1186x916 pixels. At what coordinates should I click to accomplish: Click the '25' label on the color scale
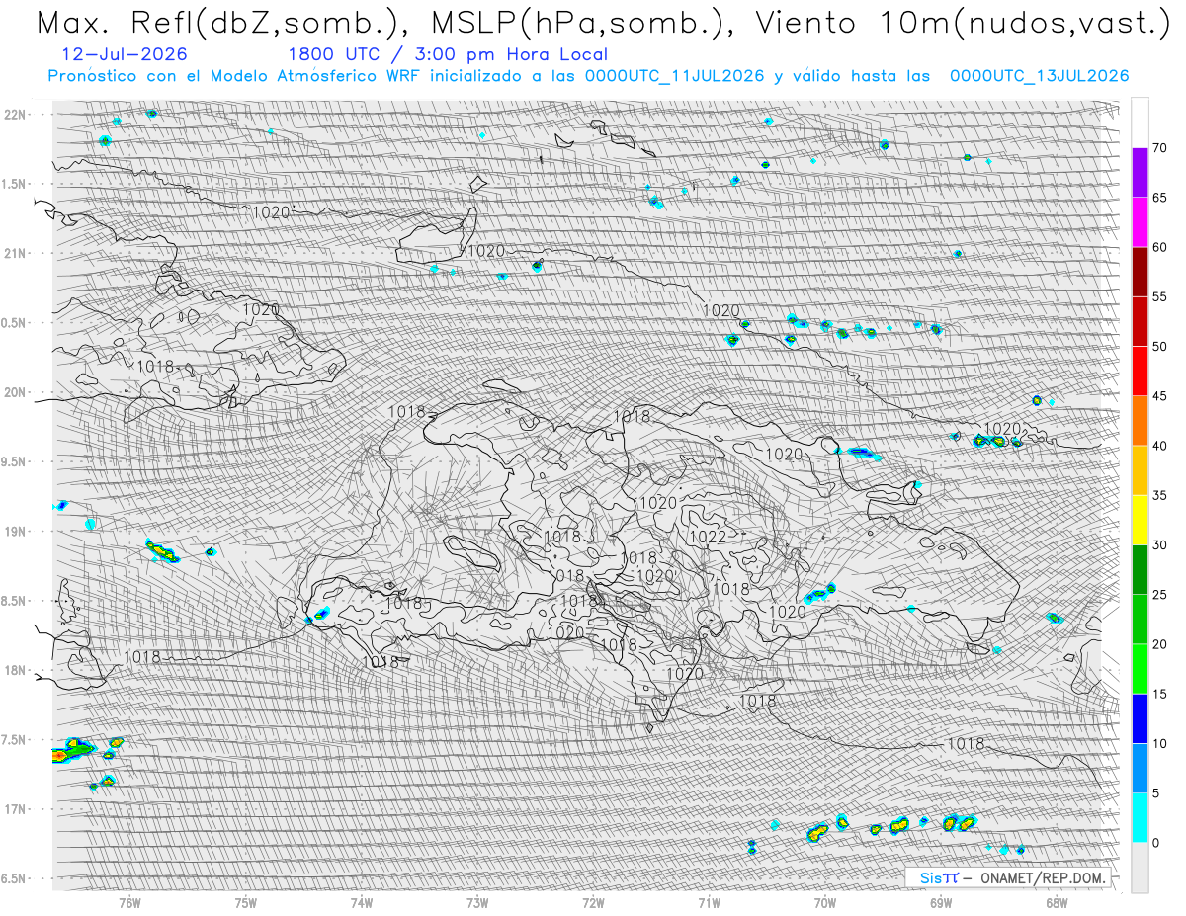pos(1159,595)
